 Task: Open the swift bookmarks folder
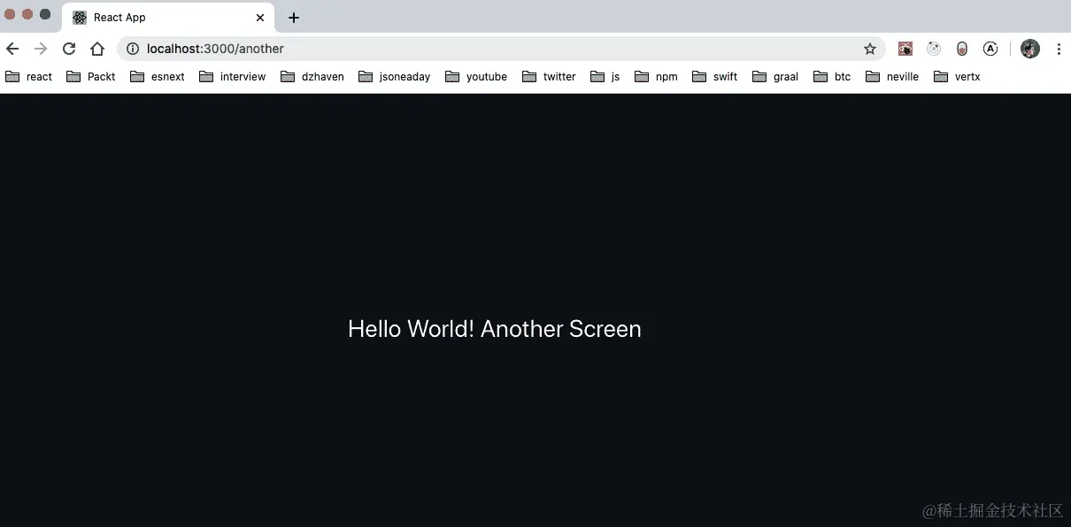coord(715,77)
